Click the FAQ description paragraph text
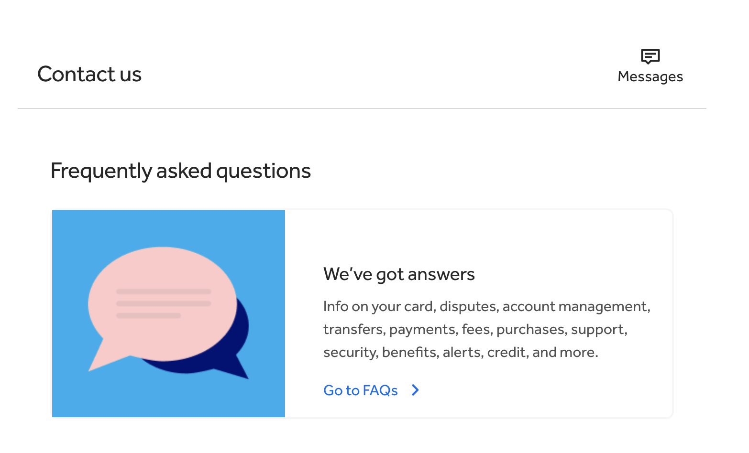 click(x=487, y=329)
